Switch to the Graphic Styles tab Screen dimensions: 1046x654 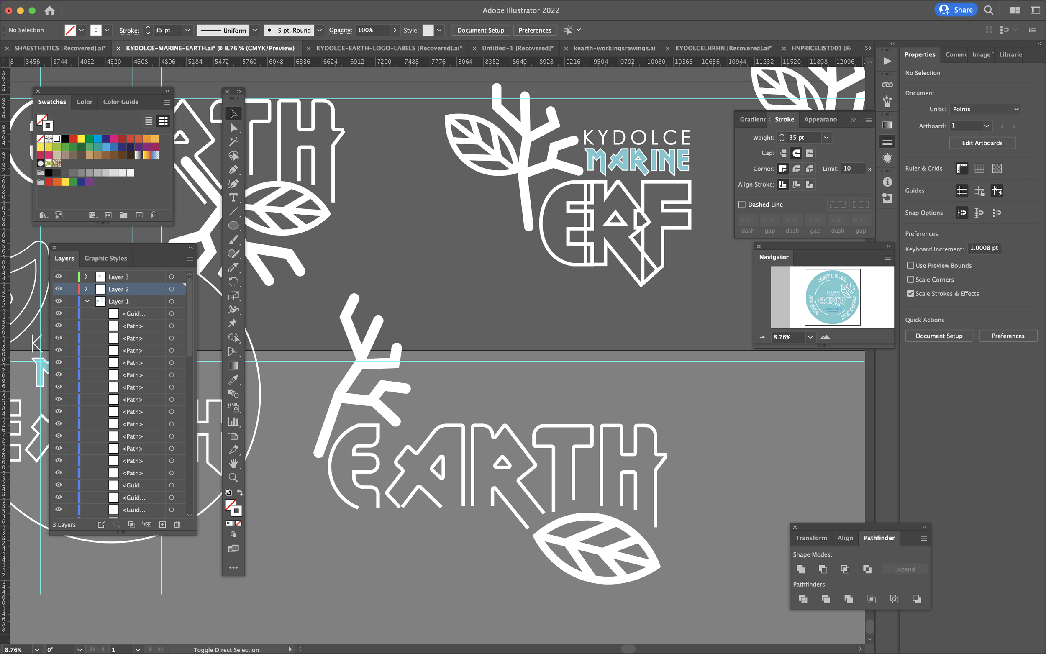[105, 258]
